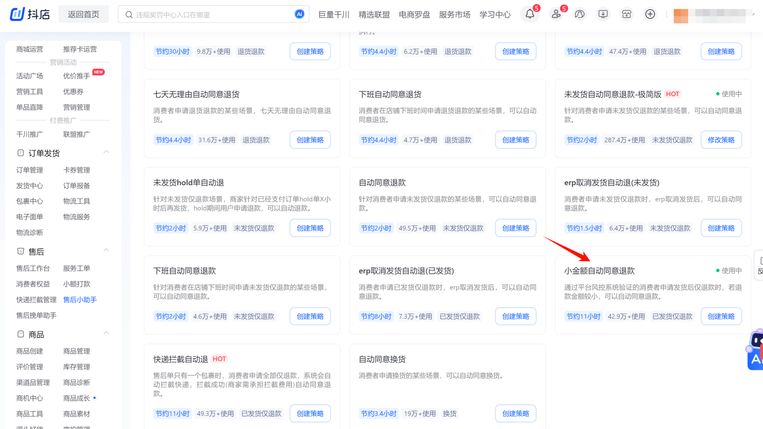Click the 售后 section icon
The width and height of the screenshot is (763, 429).
[x=21, y=251]
